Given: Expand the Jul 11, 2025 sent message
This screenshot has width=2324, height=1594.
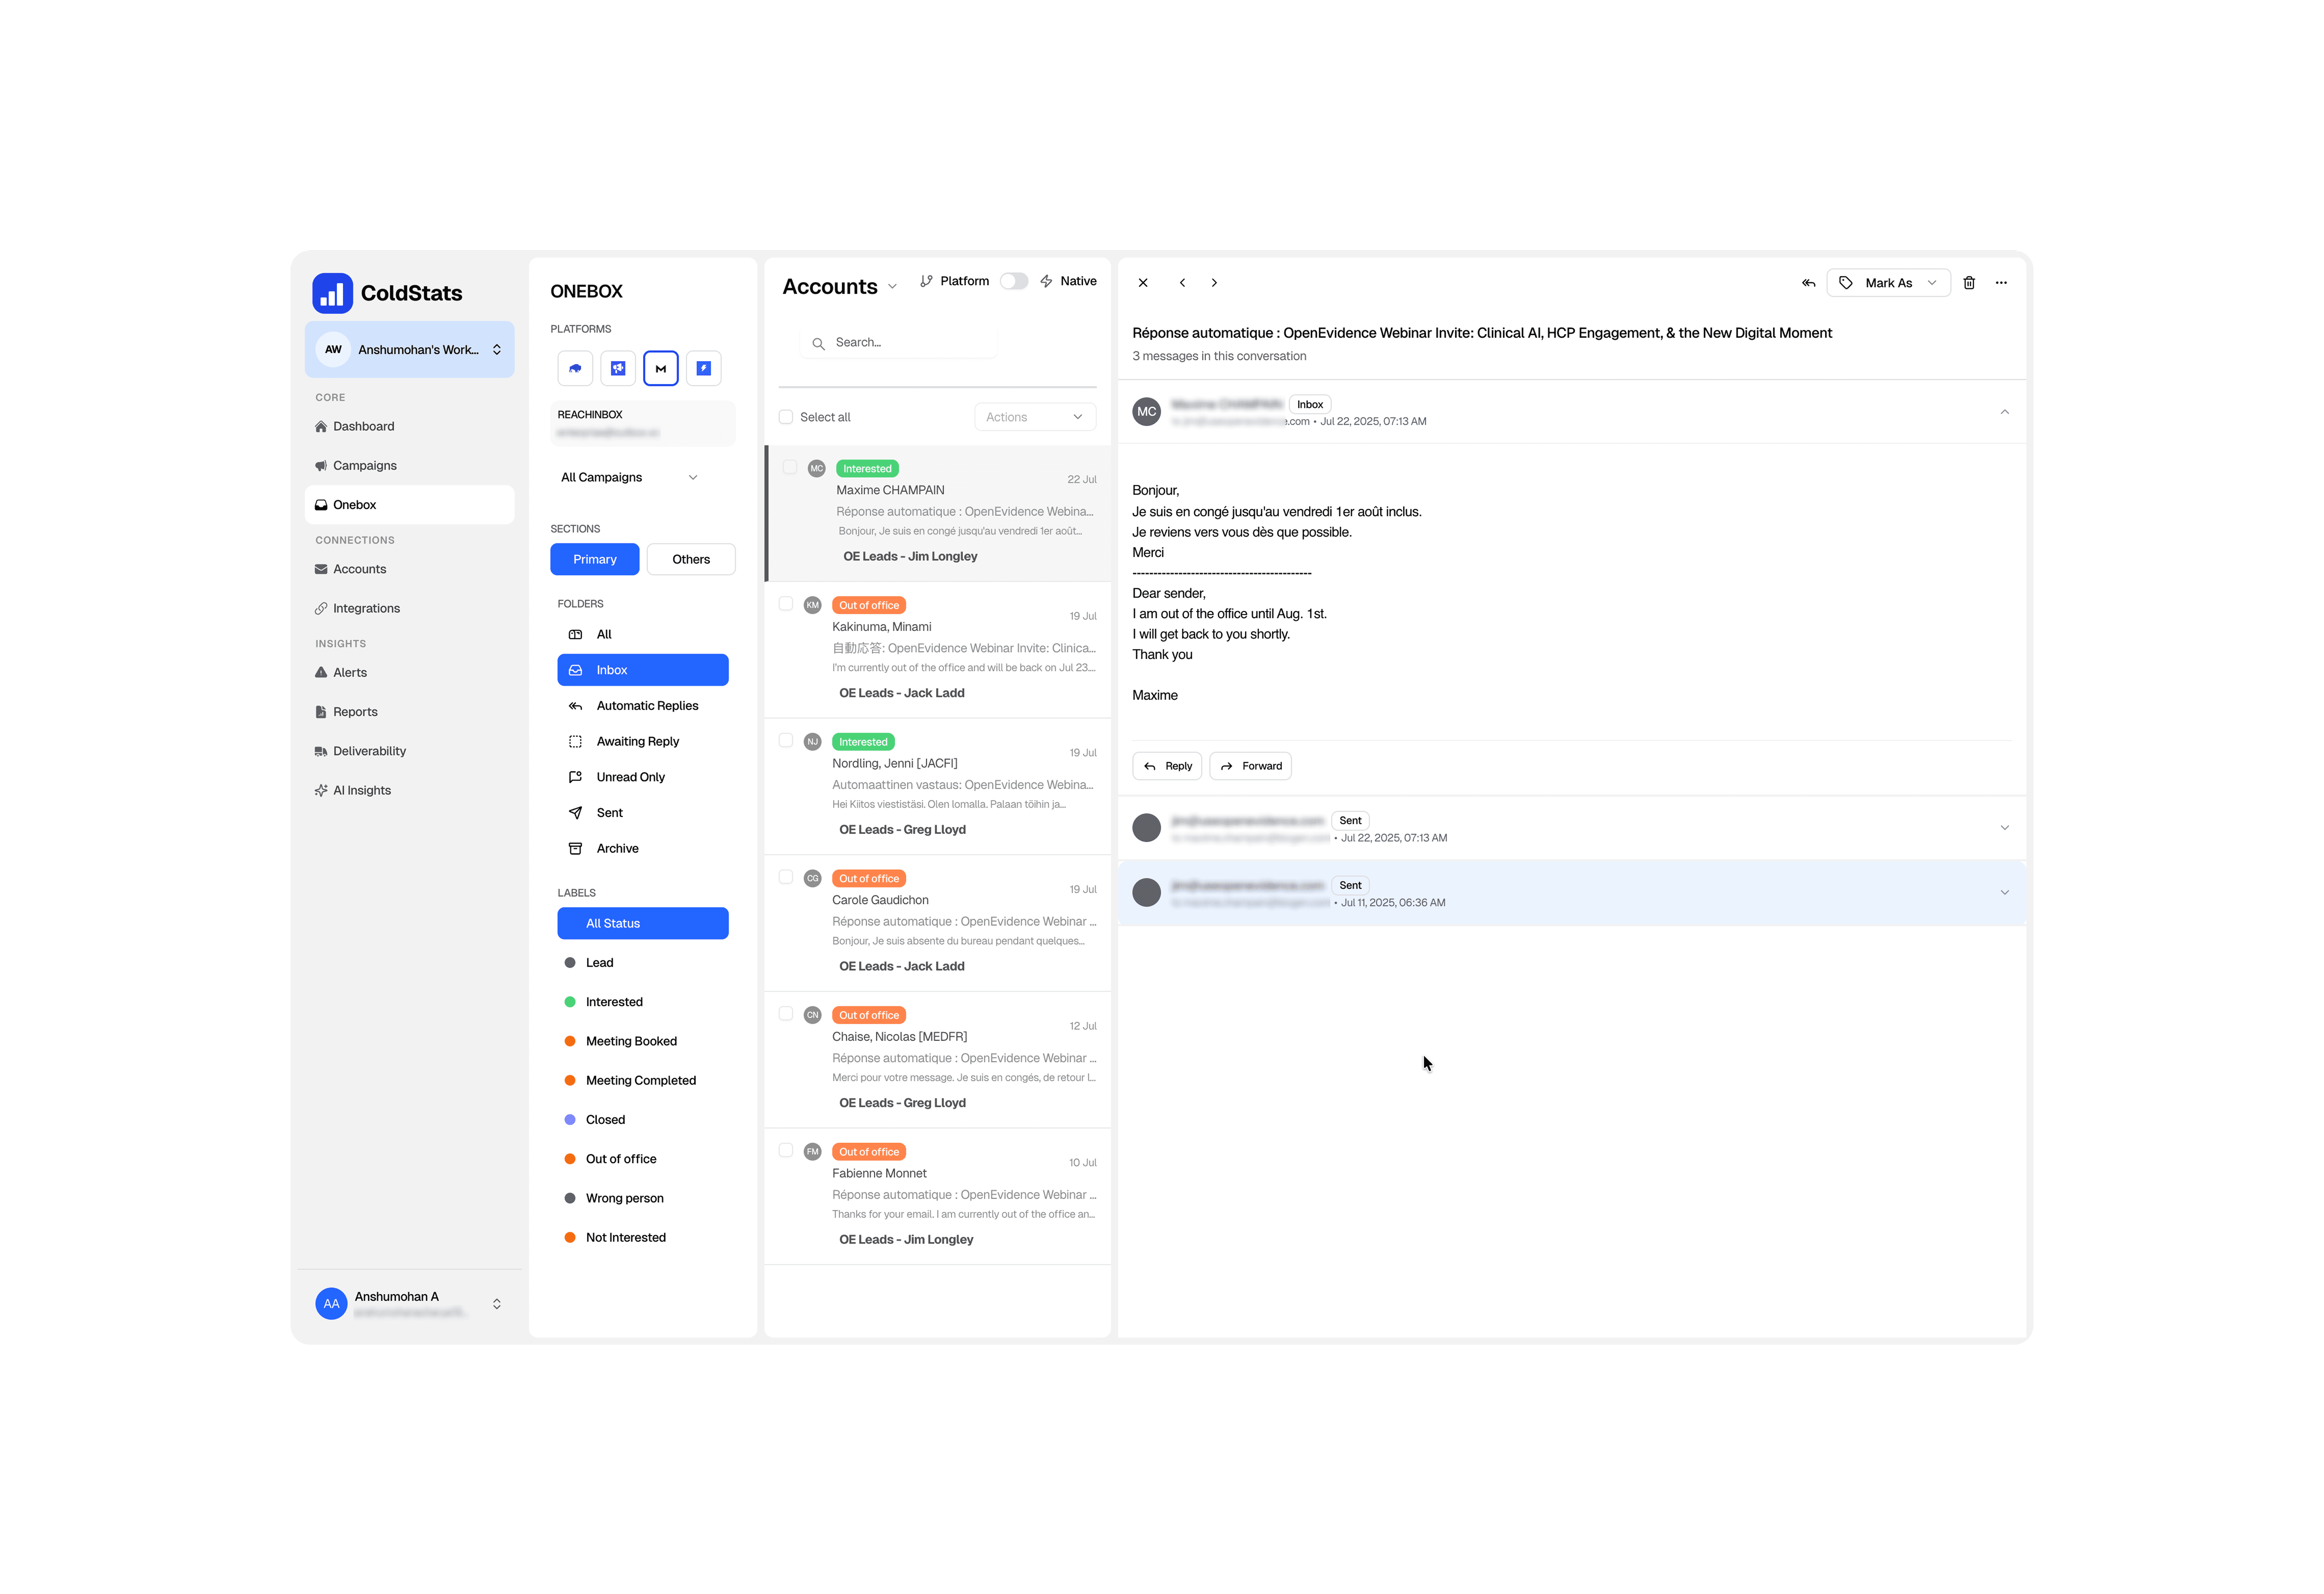Looking at the screenshot, I should 2004,893.
